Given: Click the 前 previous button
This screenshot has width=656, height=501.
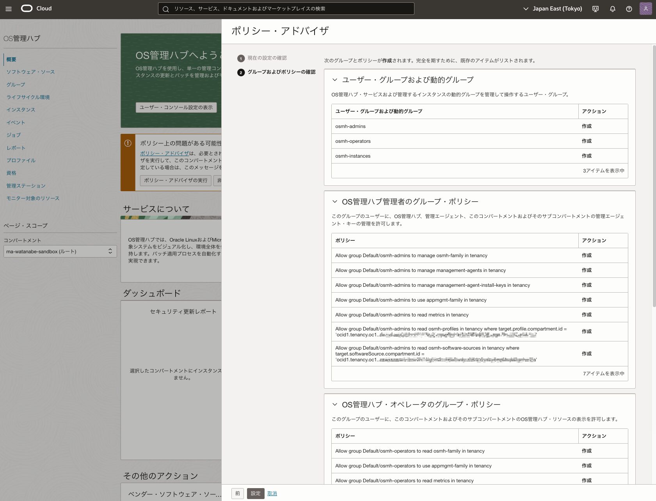Looking at the screenshot, I should tap(237, 494).
